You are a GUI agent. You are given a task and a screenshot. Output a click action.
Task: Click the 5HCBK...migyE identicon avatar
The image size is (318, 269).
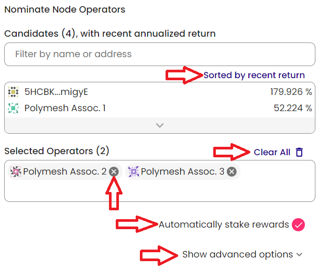14,92
